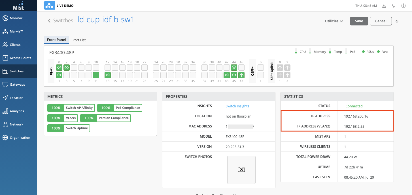
Task: Upload a switch photo via camera icon
Action: click(x=241, y=170)
